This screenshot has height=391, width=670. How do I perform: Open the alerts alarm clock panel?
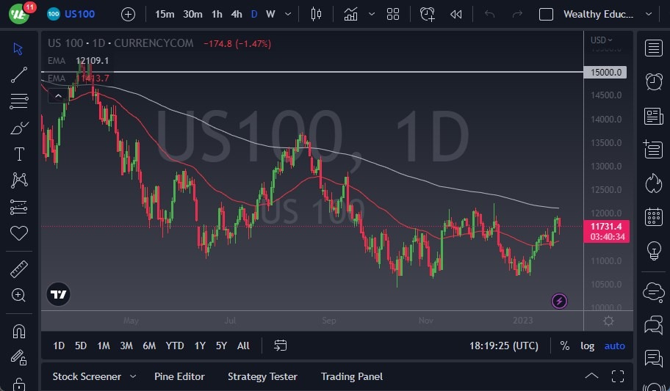click(653, 81)
